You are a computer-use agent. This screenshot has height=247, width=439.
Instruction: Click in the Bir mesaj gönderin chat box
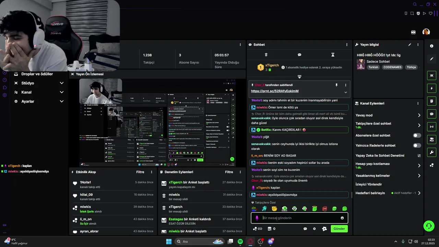[x=299, y=218]
